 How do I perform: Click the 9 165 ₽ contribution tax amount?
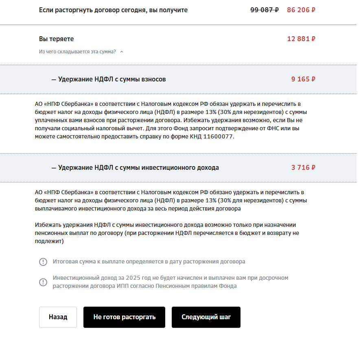[303, 79]
